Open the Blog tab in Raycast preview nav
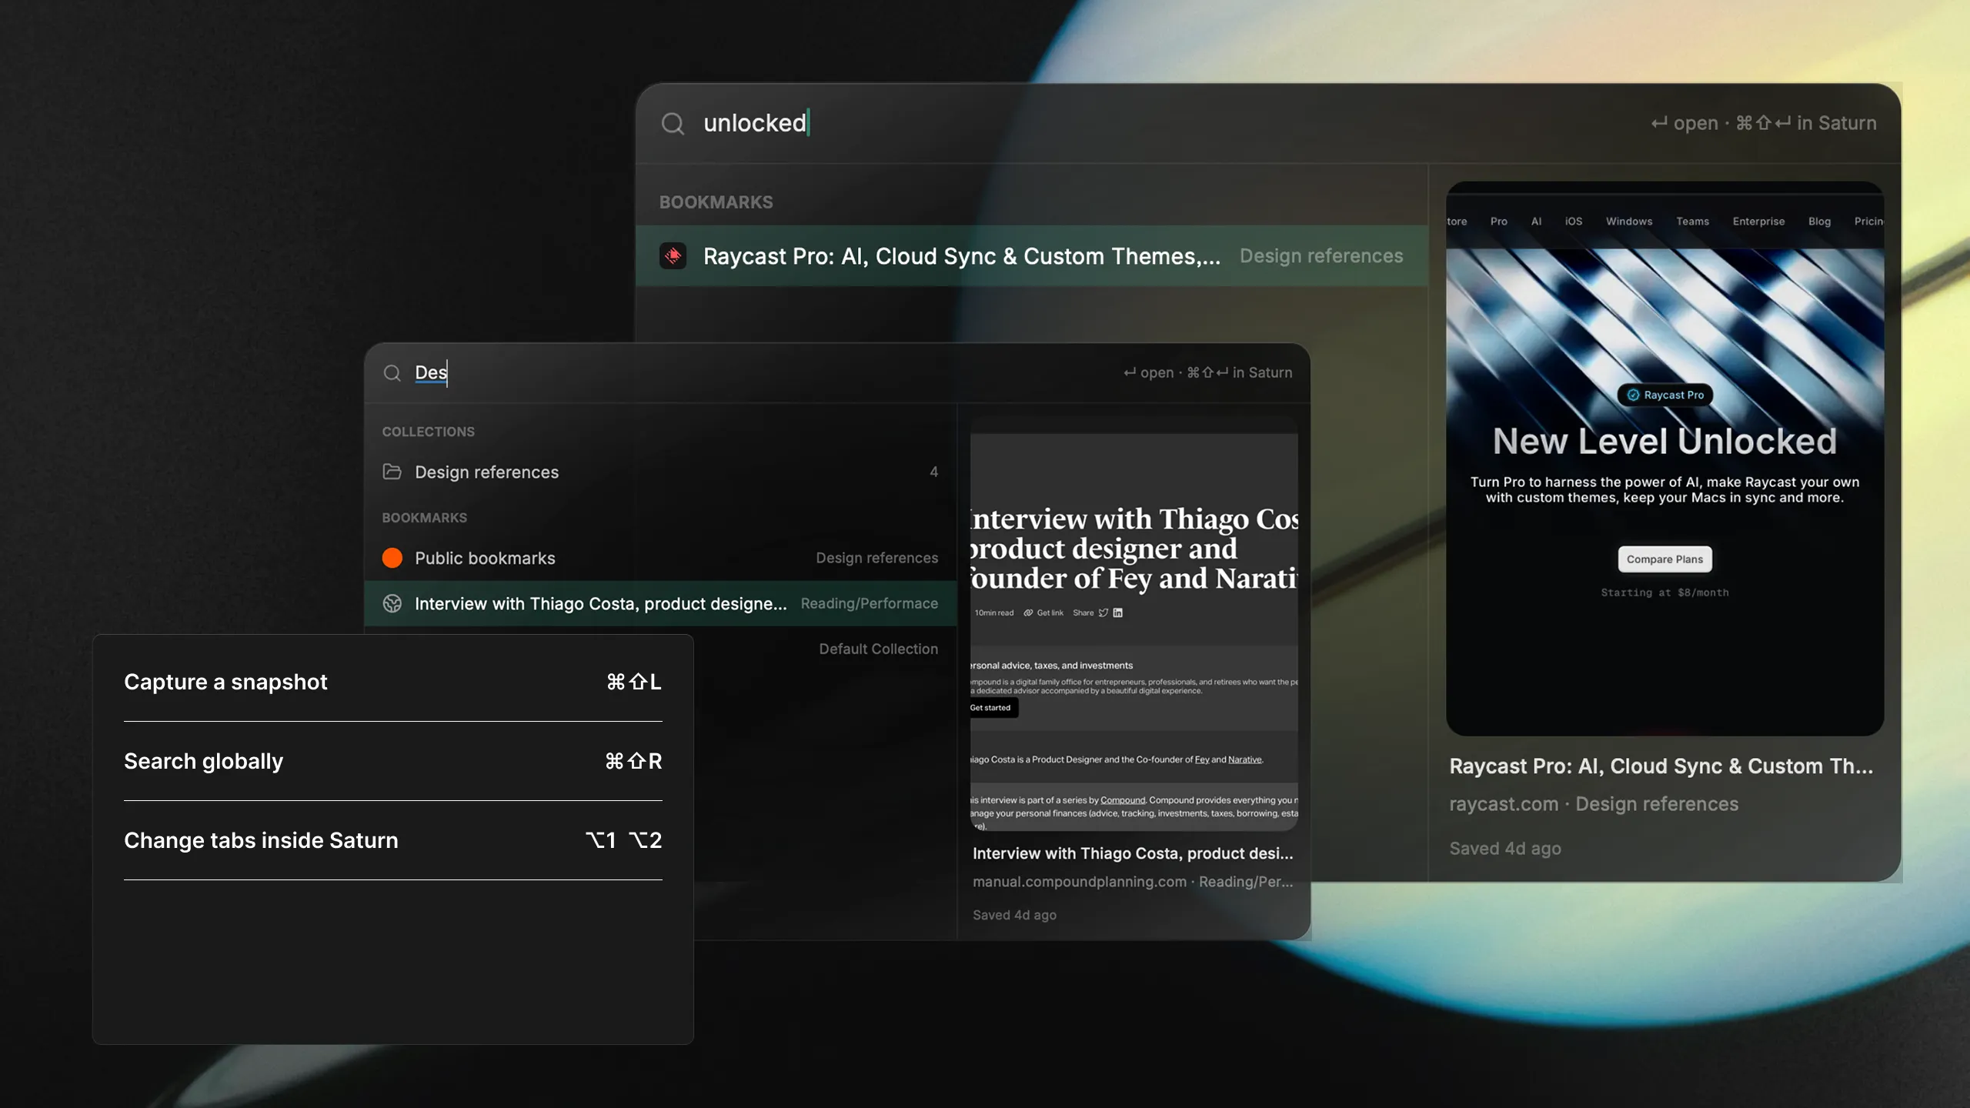Screen dimensions: 1970x1108 point(1819,222)
